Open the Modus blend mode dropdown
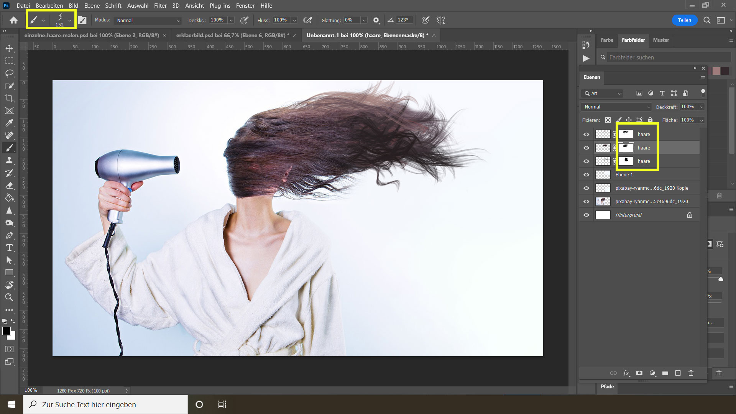The width and height of the screenshot is (736, 414). (x=148, y=20)
